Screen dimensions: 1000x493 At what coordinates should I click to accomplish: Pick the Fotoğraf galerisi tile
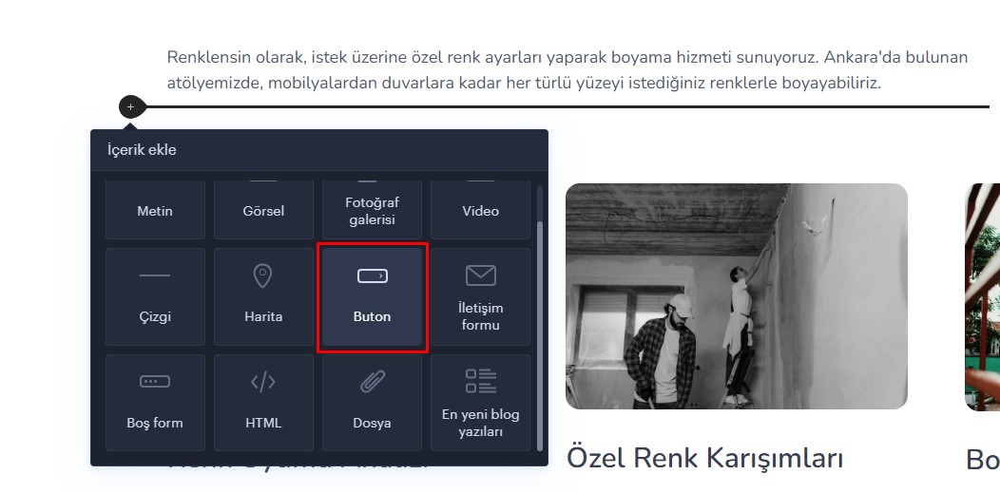pos(372,210)
